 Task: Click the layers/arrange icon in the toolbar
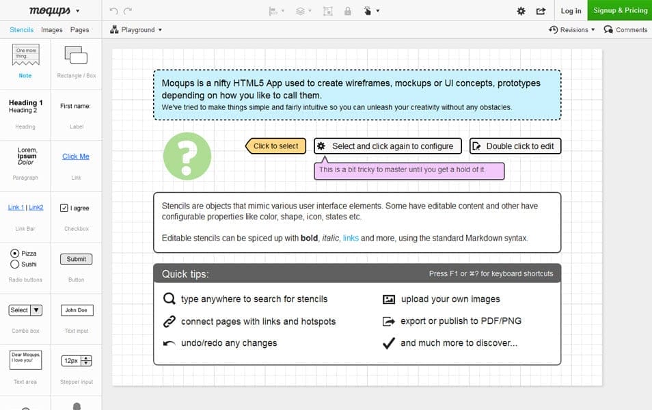click(x=299, y=10)
